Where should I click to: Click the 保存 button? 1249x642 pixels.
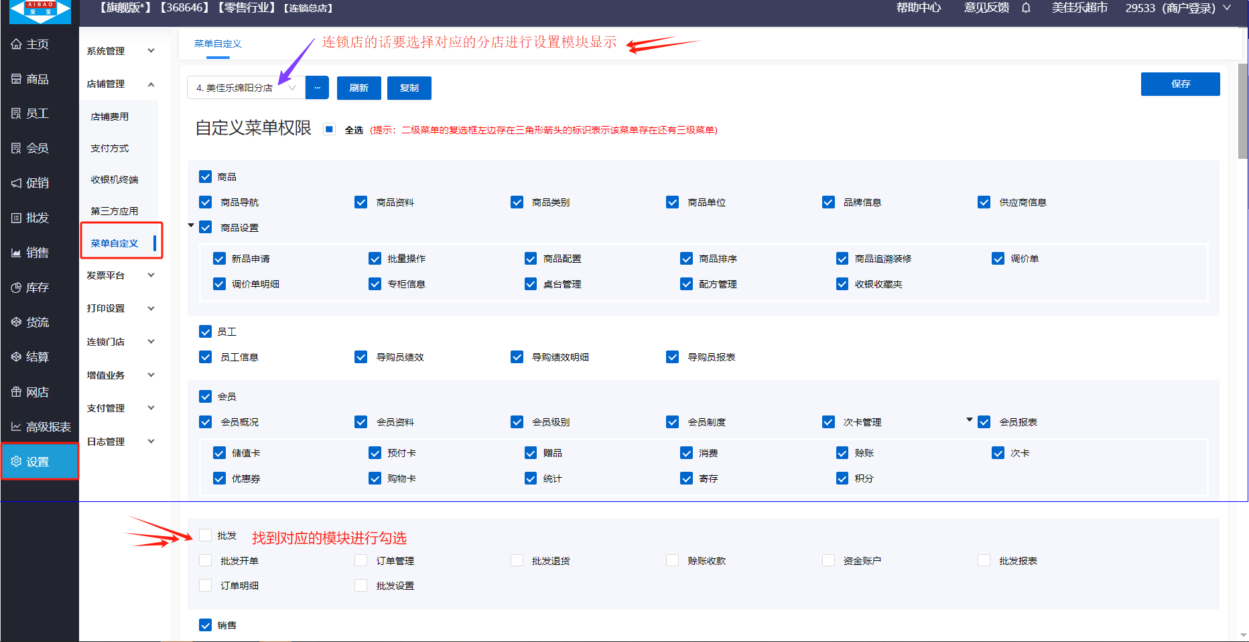pos(1180,84)
